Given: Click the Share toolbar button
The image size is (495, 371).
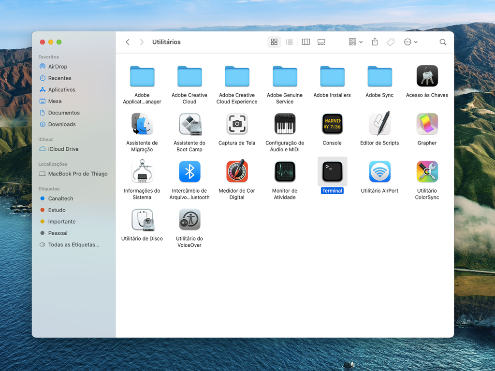Looking at the screenshot, I should 375,42.
